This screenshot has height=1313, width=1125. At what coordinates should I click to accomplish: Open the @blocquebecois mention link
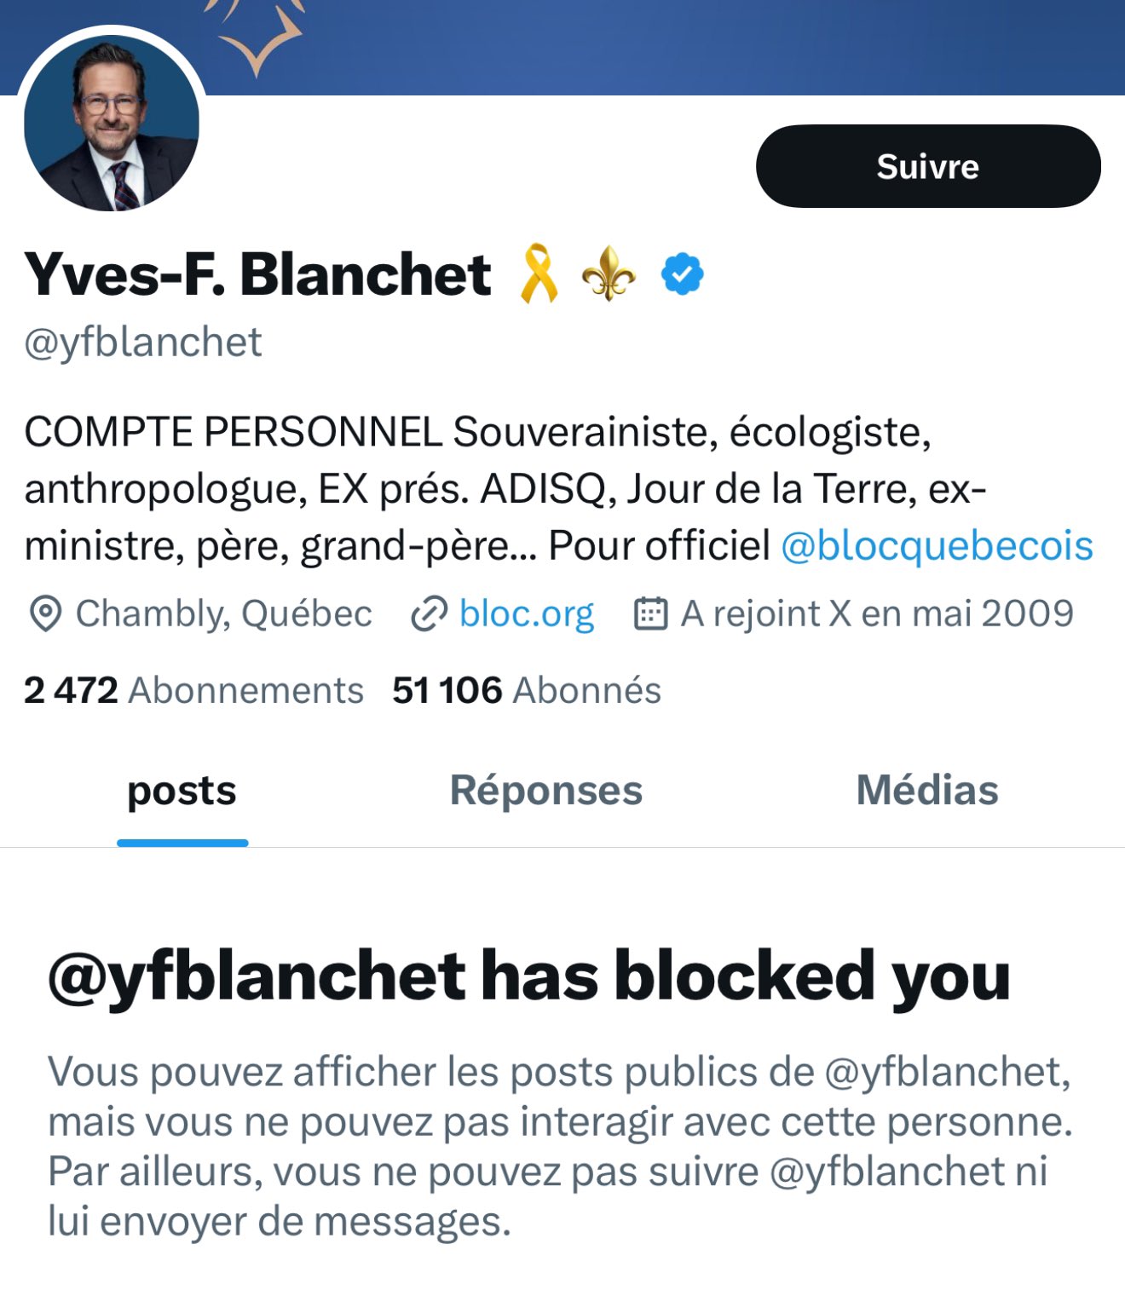pyautogui.click(x=937, y=545)
